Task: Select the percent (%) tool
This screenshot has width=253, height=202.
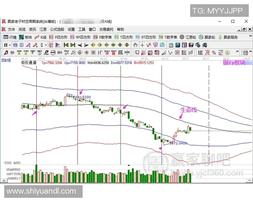Action: click(214, 53)
